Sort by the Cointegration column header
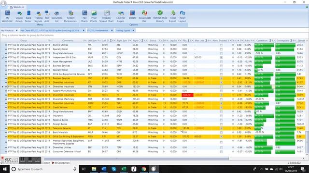 (282, 40)
